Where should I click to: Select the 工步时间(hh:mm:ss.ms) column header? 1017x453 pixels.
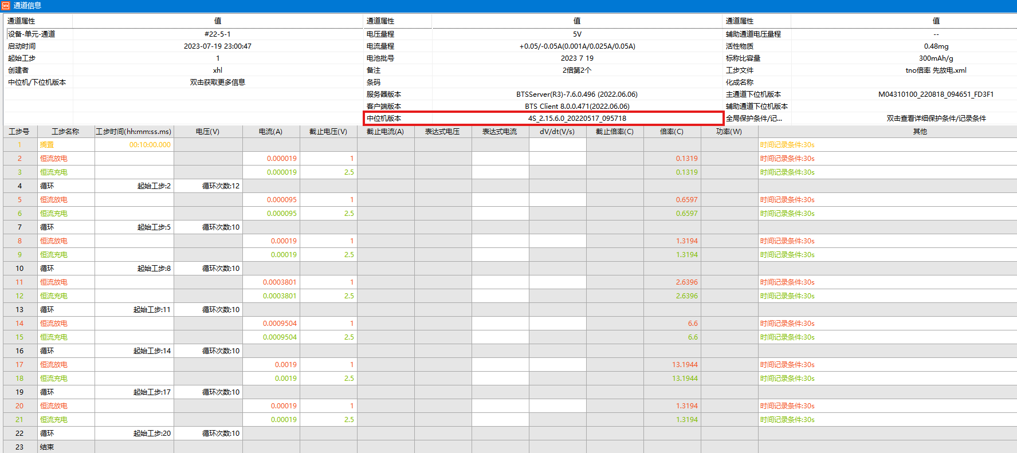[x=133, y=132]
